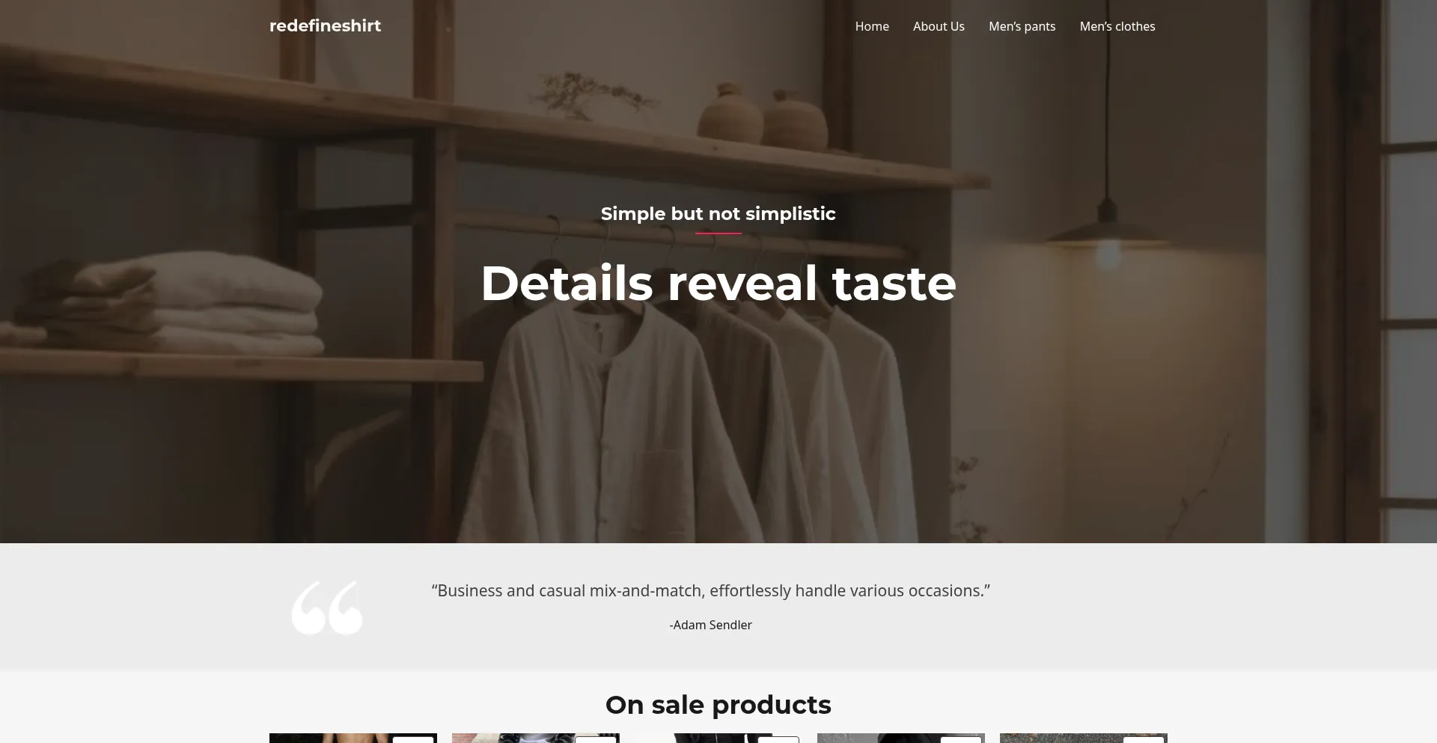The image size is (1437, 743).
Task: Open the Home menu item
Action: 872,26
